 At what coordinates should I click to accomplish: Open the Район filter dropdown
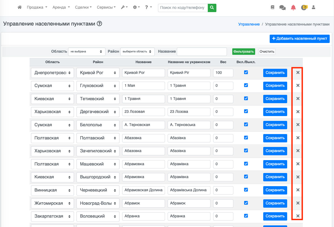click(x=137, y=52)
